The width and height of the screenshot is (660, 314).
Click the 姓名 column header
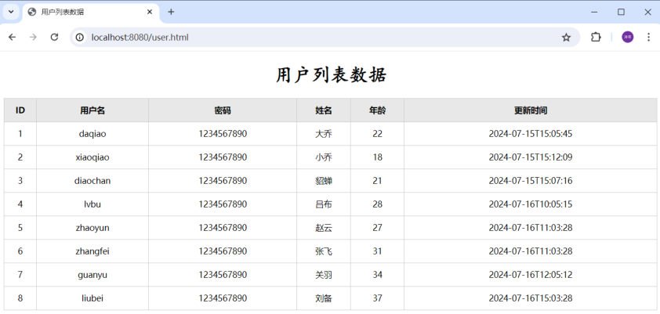[x=324, y=110]
